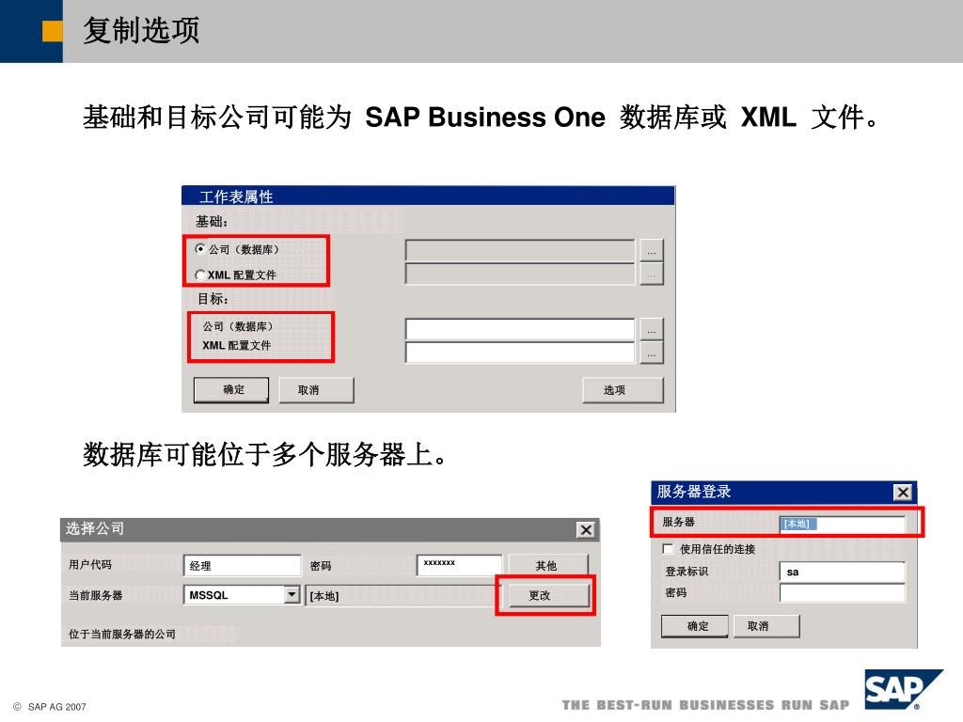Image resolution: width=963 pixels, height=722 pixels.
Task: Click browse button beside 目标 XML field
Action: (652, 353)
